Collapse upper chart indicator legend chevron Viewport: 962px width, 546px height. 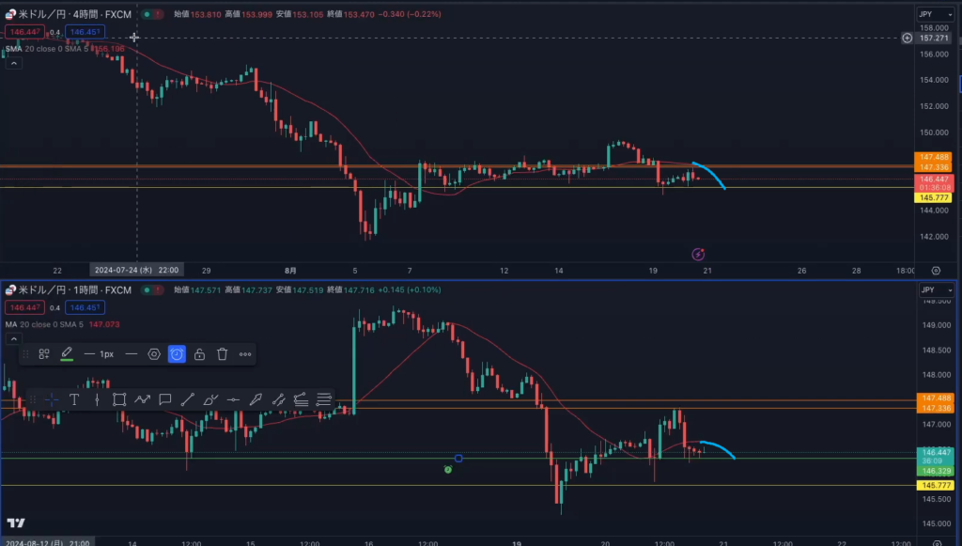click(x=13, y=63)
